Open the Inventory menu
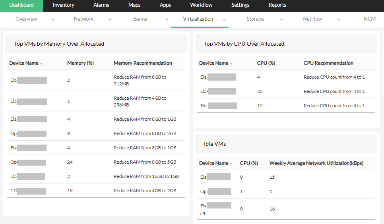Image resolution: width=384 pixels, height=224 pixels. pyautogui.click(x=64, y=5)
